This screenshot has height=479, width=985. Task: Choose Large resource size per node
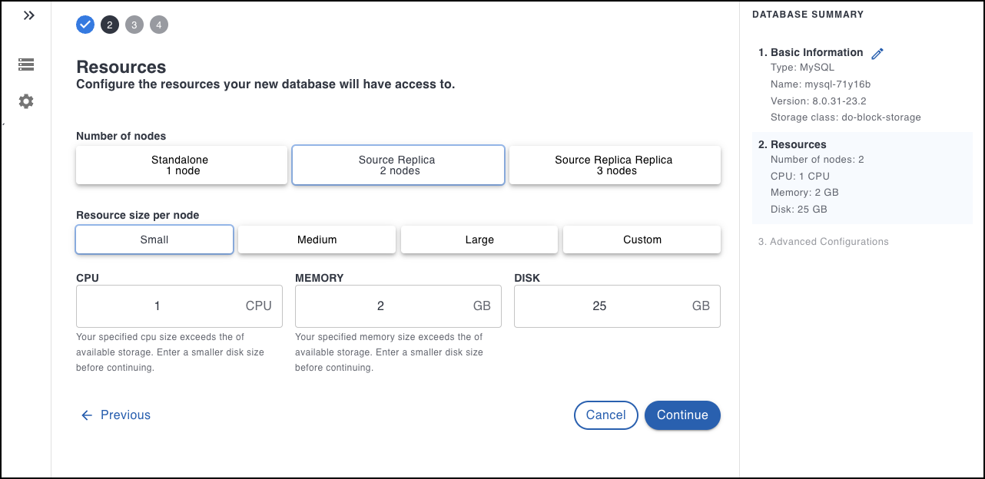coord(479,240)
